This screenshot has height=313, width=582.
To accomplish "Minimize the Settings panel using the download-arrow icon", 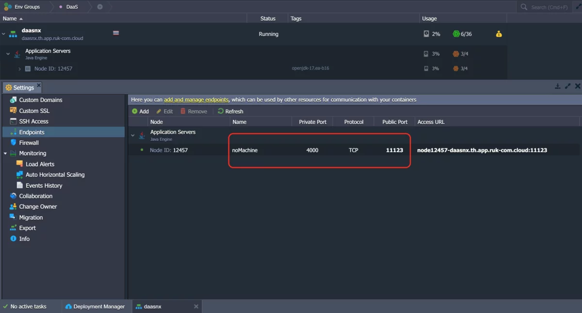I will pyautogui.click(x=558, y=86).
